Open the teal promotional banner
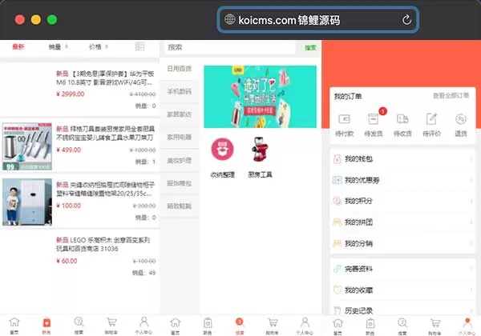 260,97
